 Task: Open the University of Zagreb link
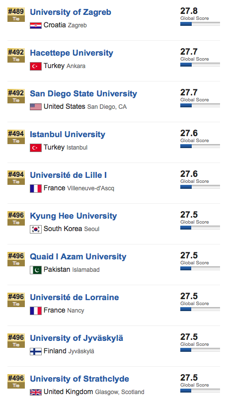click(x=71, y=12)
